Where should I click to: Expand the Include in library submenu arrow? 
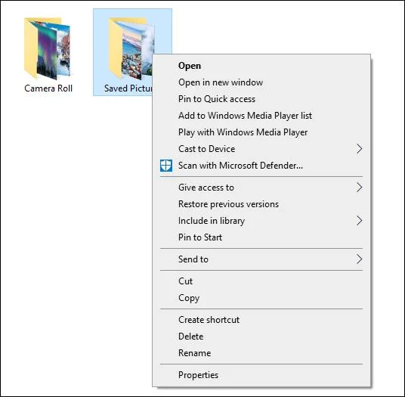[x=359, y=221]
